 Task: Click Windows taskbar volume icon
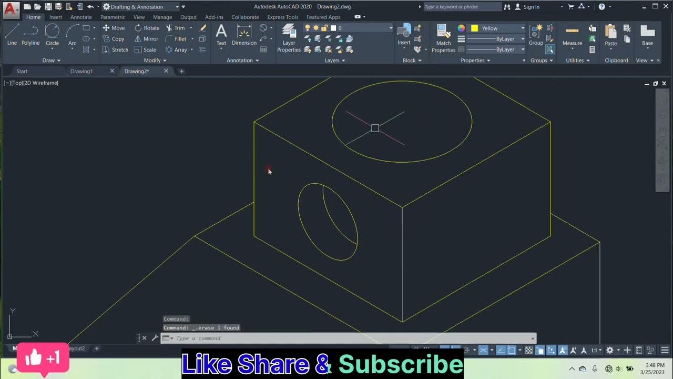pyautogui.click(x=618, y=368)
